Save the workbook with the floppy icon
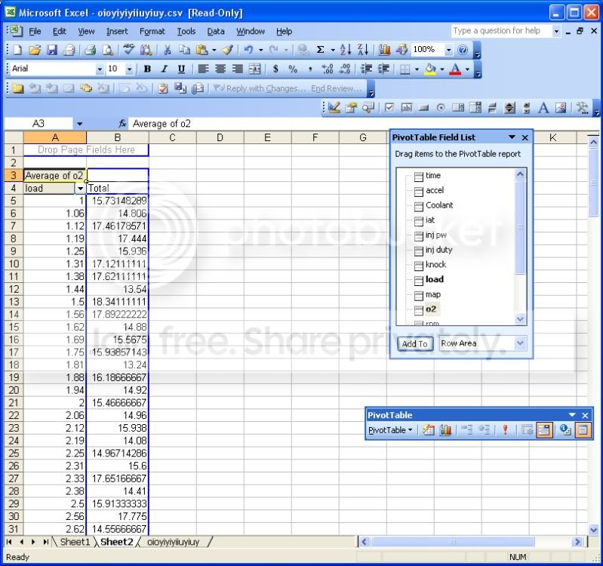Image resolution: width=603 pixels, height=566 pixels. point(52,50)
